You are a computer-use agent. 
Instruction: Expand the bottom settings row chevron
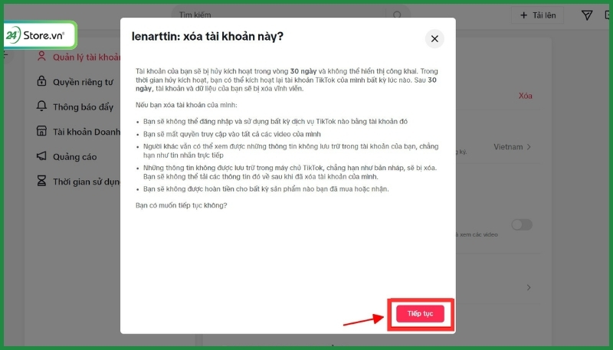point(529,287)
